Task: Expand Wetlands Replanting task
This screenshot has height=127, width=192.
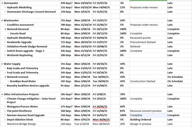Action: click(5, 55)
